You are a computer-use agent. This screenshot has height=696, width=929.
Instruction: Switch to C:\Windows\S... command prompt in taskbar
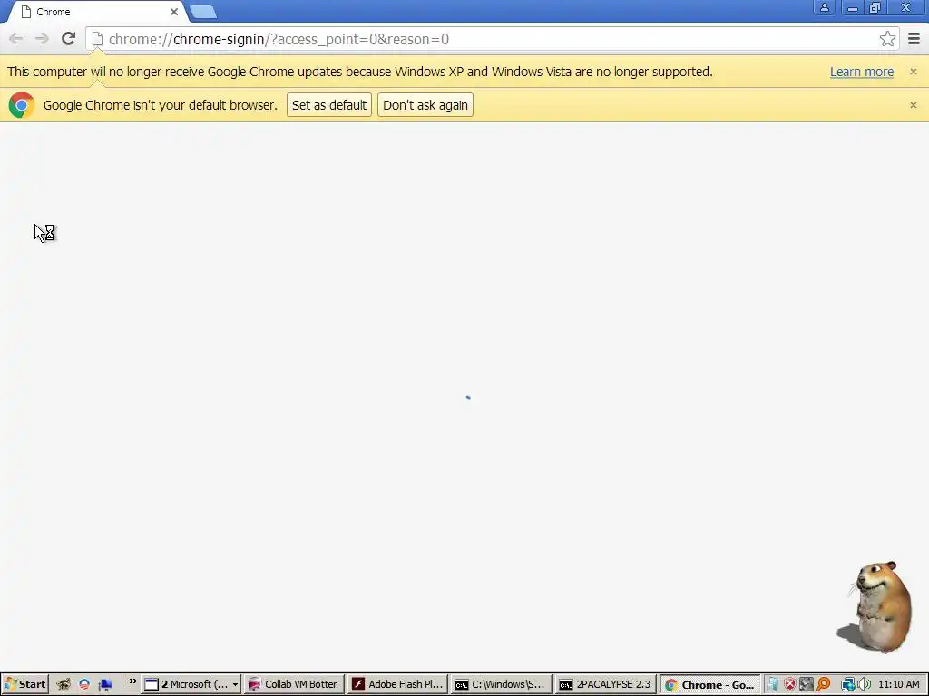pyautogui.click(x=501, y=684)
